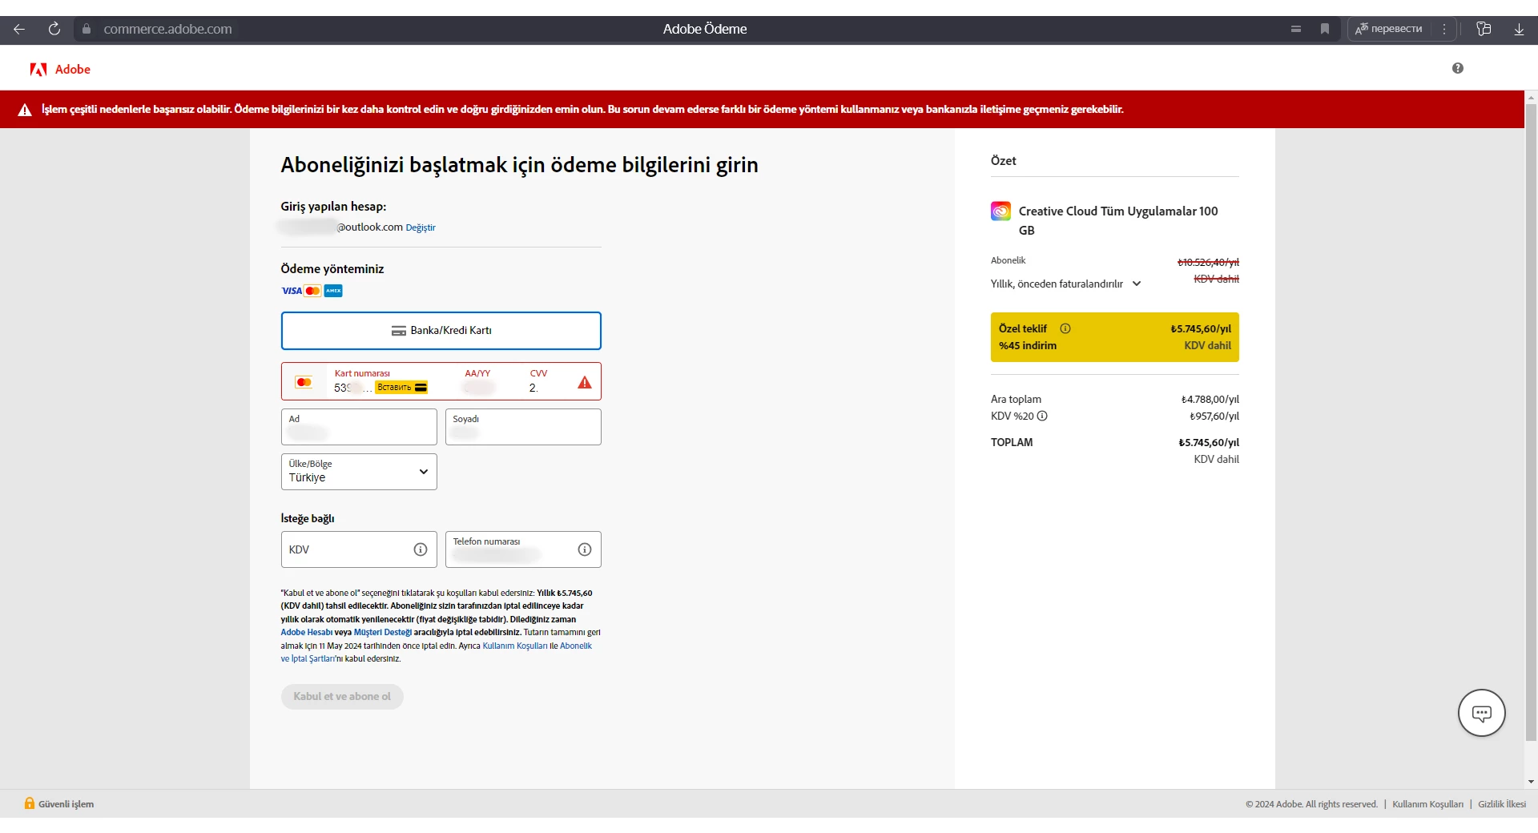This screenshot has width=1538, height=833.
Task: Open the reader mode icon in address bar
Action: (1295, 29)
